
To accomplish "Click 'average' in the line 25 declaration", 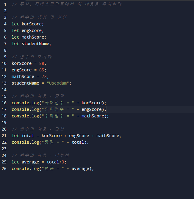I will coord(30,162).
